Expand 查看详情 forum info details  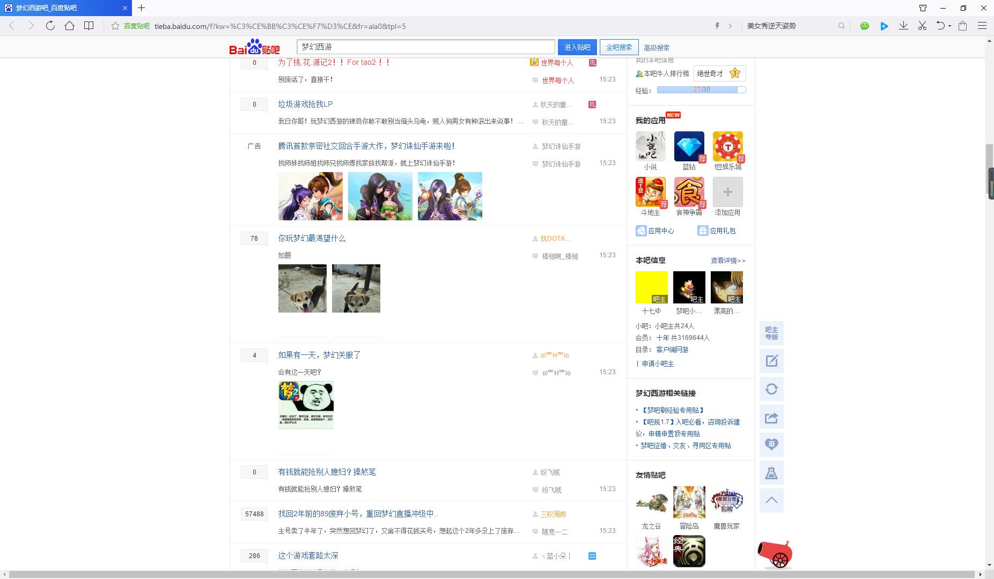click(x=728, y=261)
